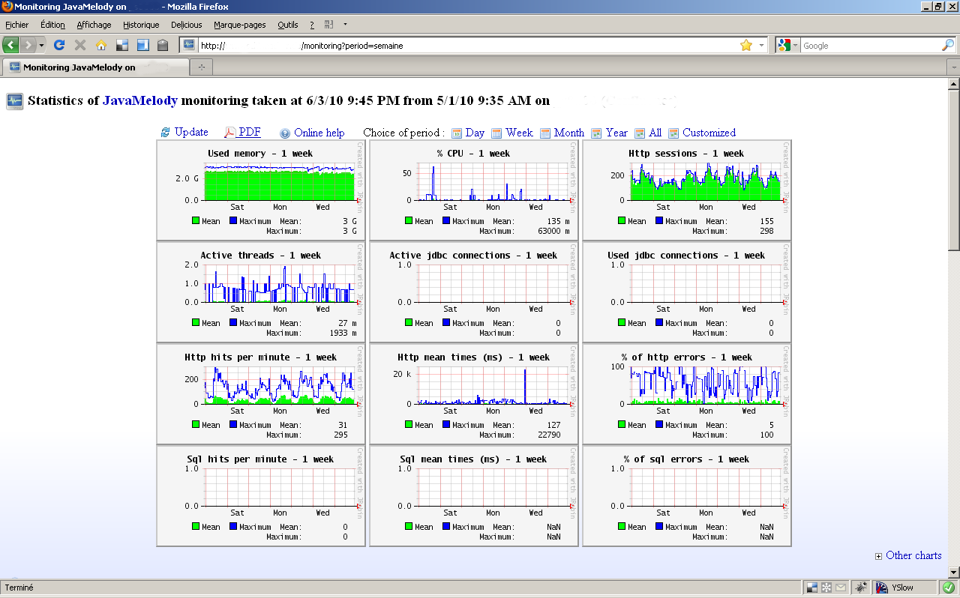The image size is (960, 598).
Task: Open the Marque-pages menu
Action: (239, 25)
